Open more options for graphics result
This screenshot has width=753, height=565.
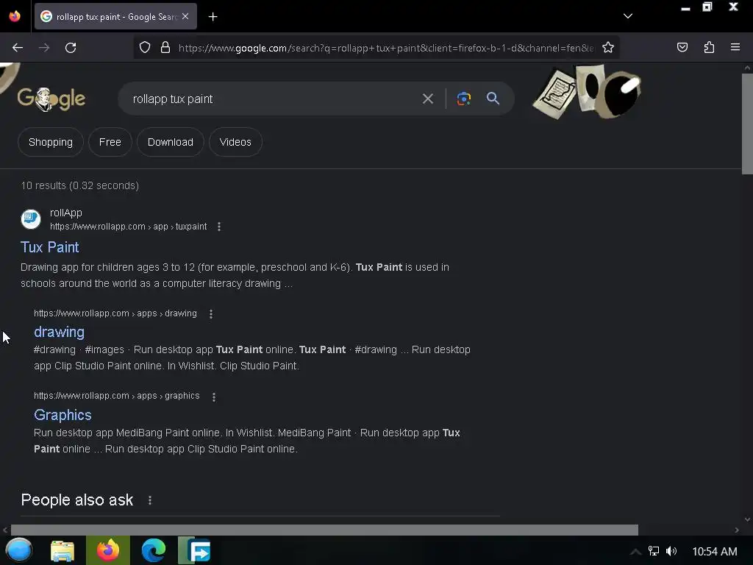(x=214, y=397)
